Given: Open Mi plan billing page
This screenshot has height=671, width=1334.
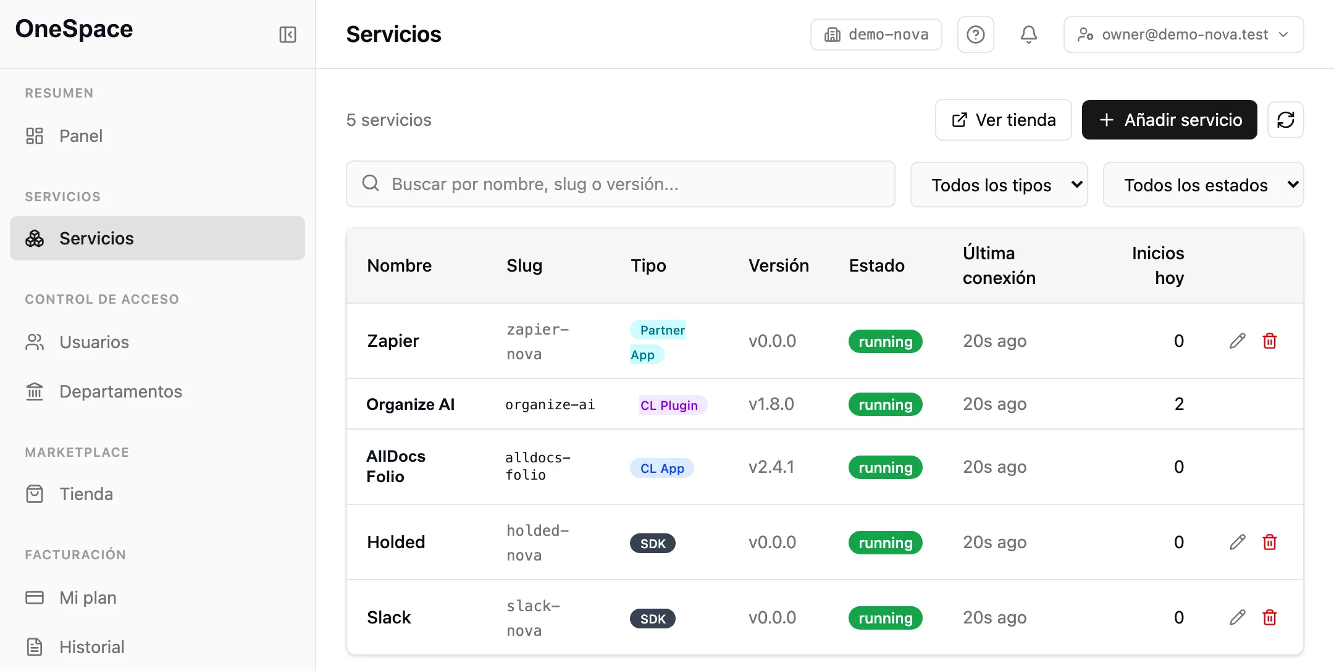Looking at the screenshot, I should click(x=157, y=598).
